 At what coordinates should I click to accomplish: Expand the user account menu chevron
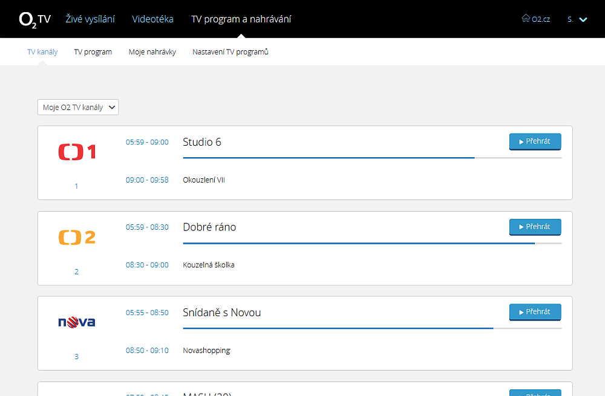click(583, 19)
